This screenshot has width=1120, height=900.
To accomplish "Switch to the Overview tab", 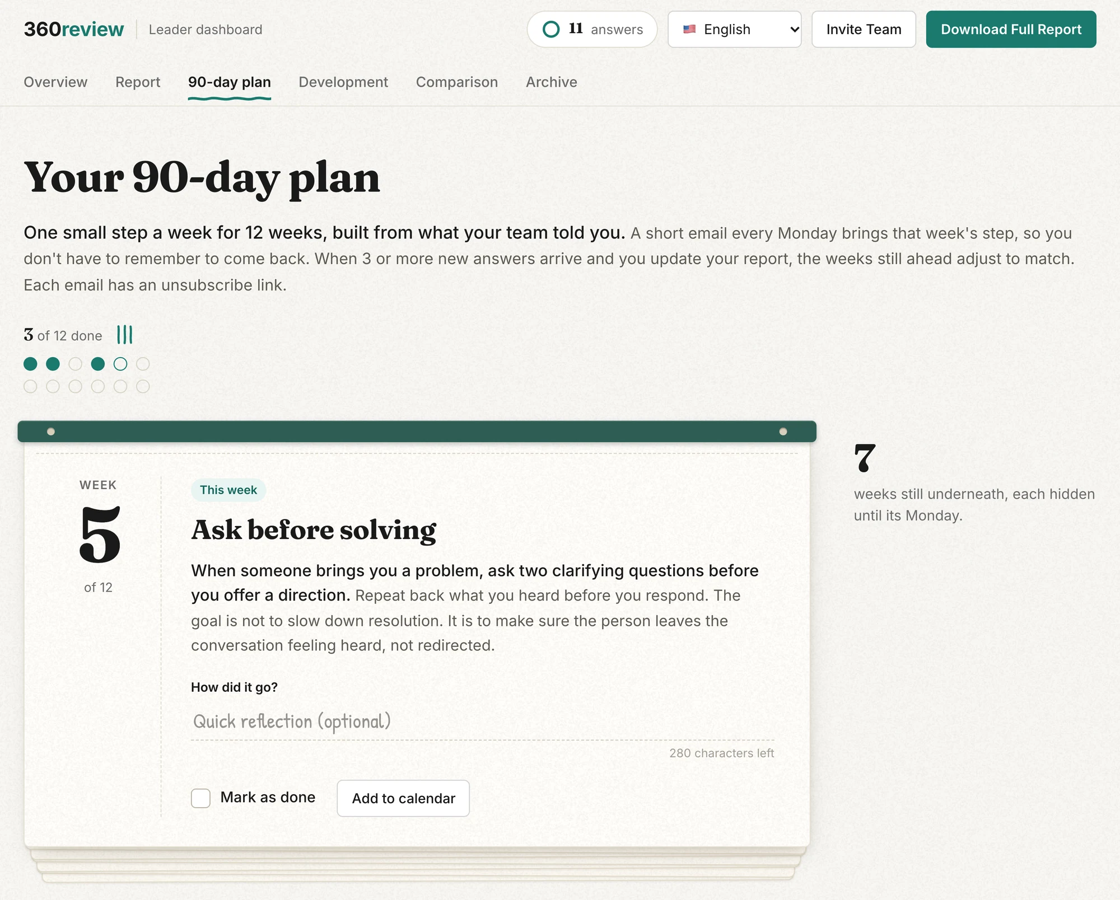I will (55, 82).
